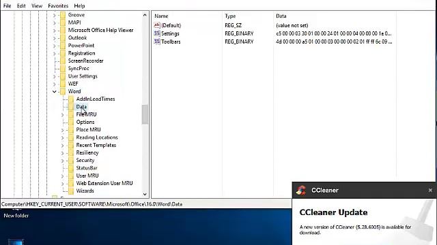Click the Wizards folder icon
Screen dimensions: 437x245
71,191
